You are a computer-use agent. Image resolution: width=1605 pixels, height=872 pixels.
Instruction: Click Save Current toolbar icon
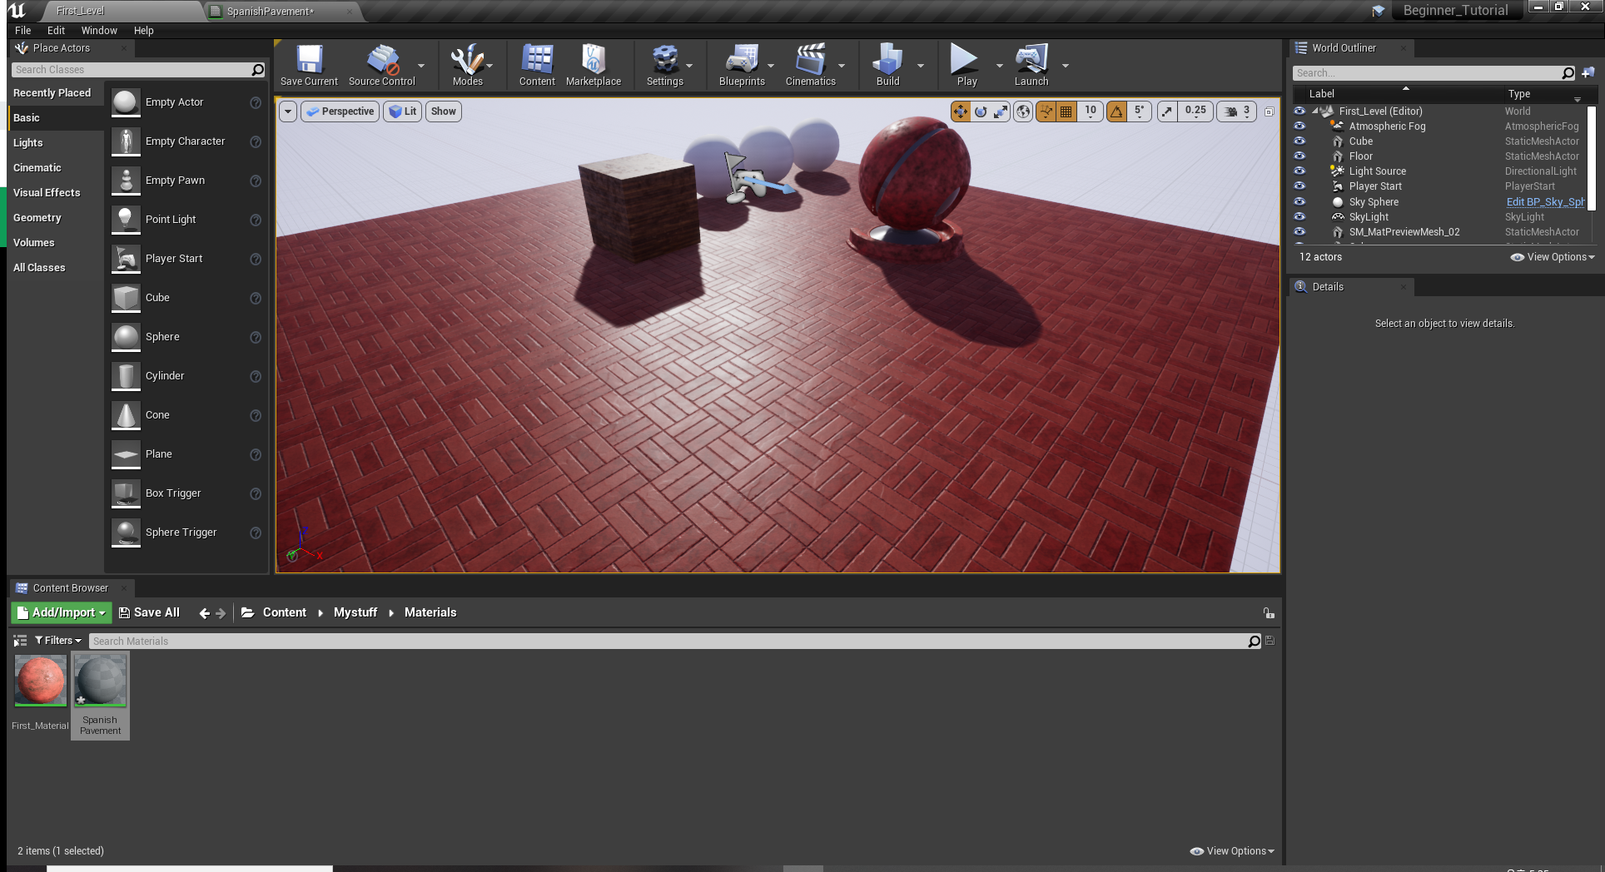point(309,65)
